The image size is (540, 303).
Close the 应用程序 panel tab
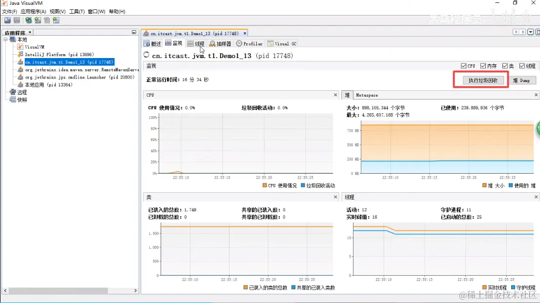(30, 32)
